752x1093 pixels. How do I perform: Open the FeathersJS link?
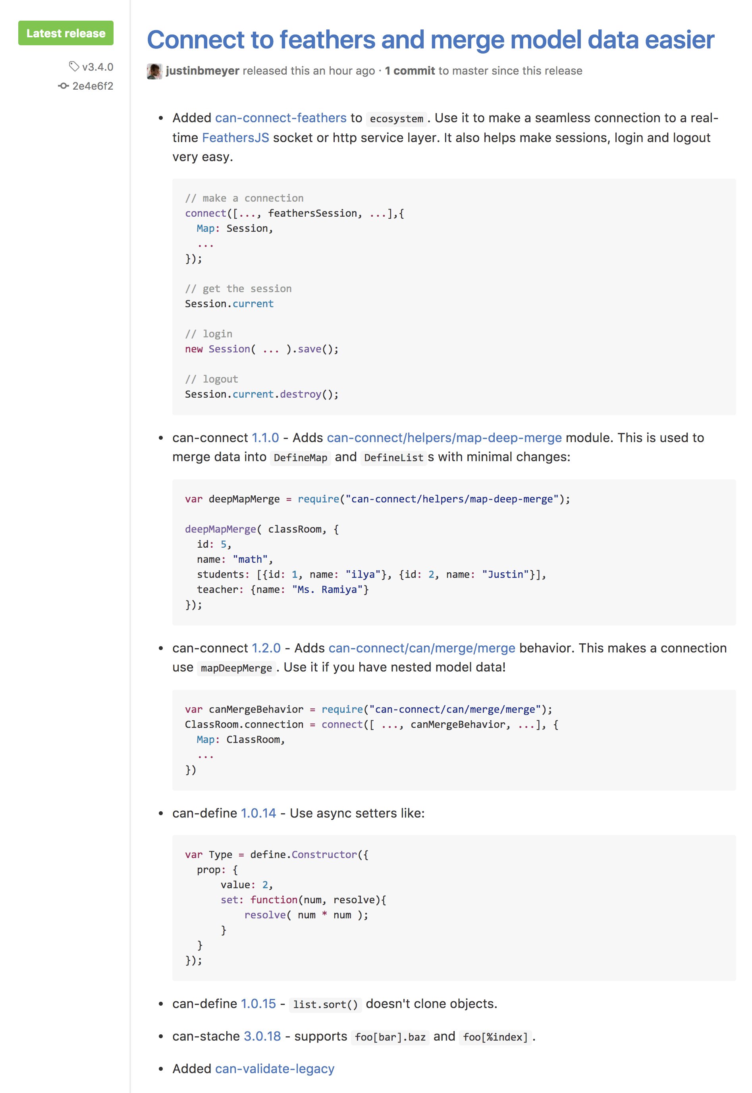pos(235,137)
